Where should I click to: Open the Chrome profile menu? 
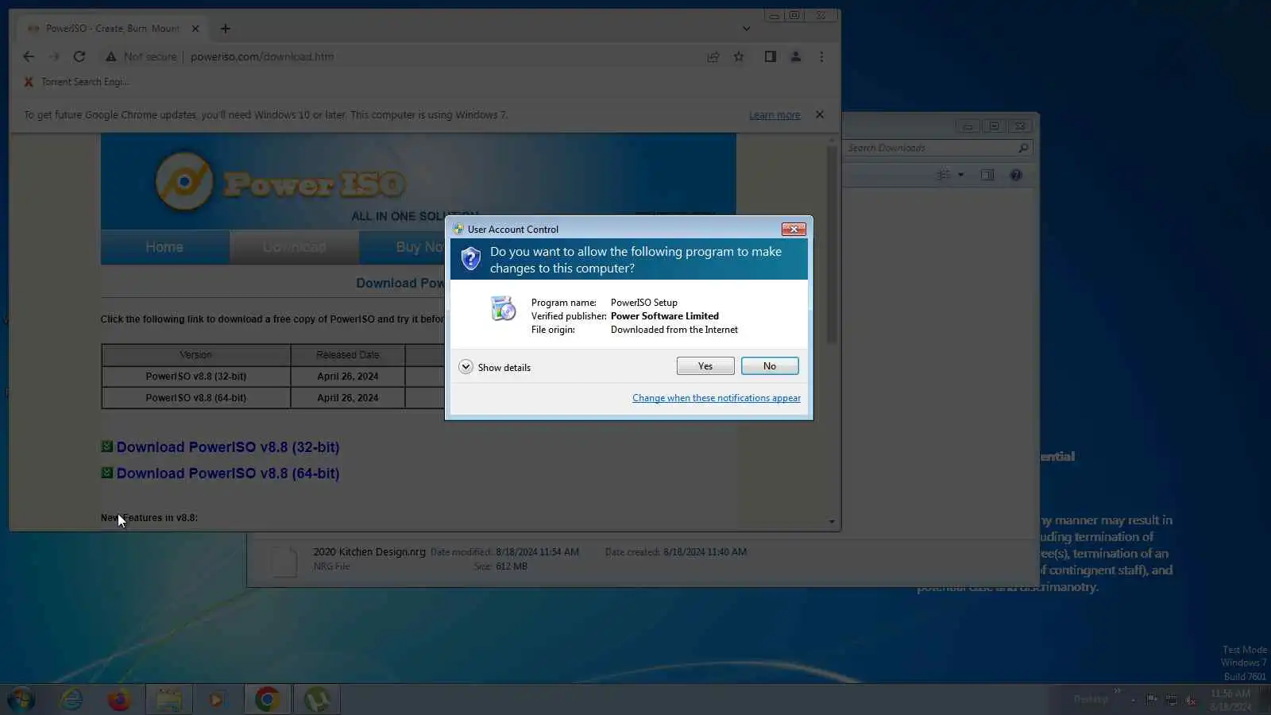pos(795,56)
